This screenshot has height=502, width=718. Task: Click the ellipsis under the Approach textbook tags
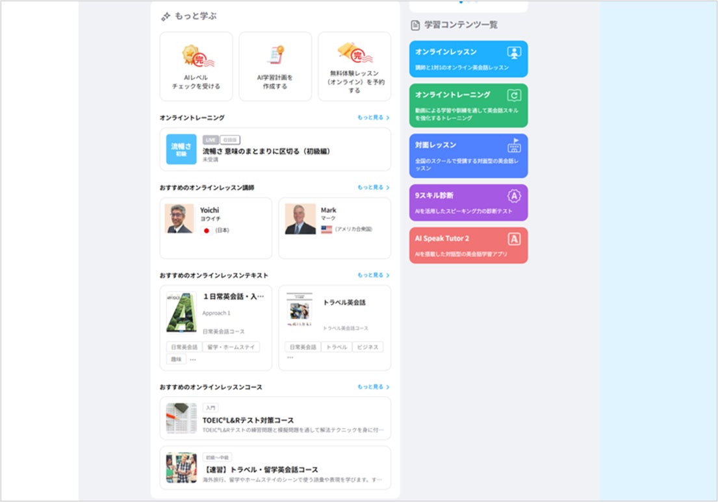point(193,360)
